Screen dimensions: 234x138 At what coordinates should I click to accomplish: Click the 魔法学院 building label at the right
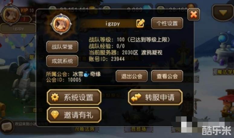click(223, 72)
